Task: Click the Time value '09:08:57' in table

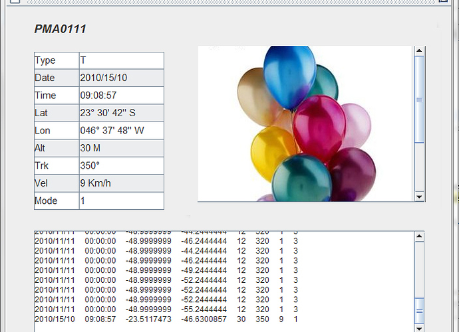Action: [122, 95]
